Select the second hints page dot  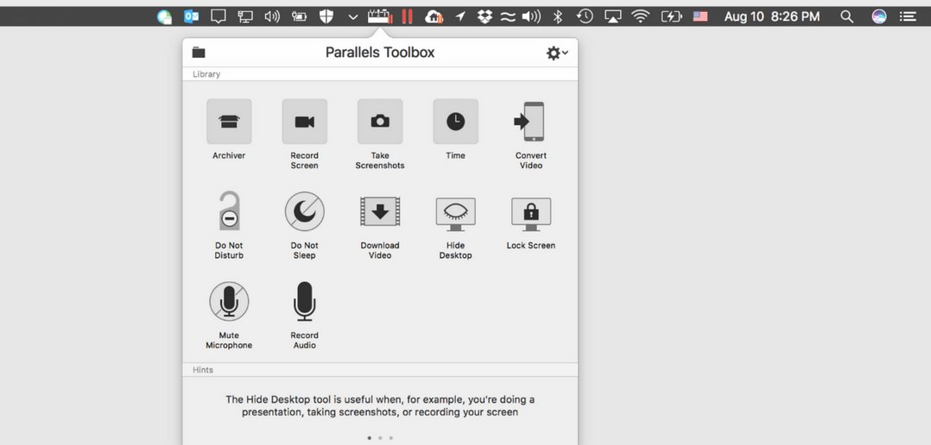coord(380,438)
